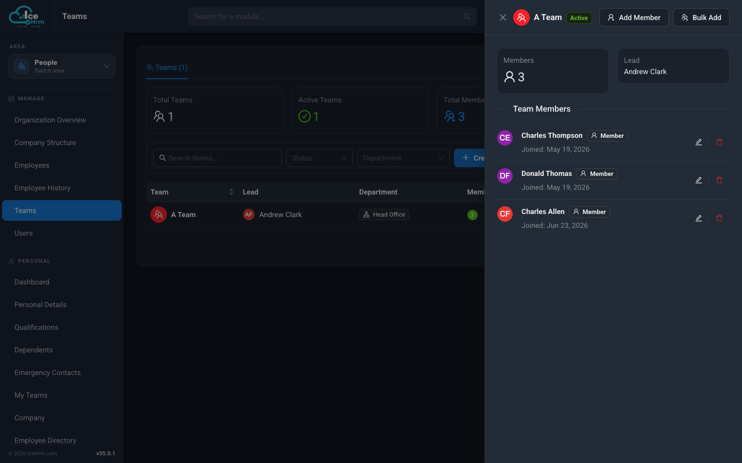Click the People area icon
The image size is (742, 463).
tap(22, 66)
